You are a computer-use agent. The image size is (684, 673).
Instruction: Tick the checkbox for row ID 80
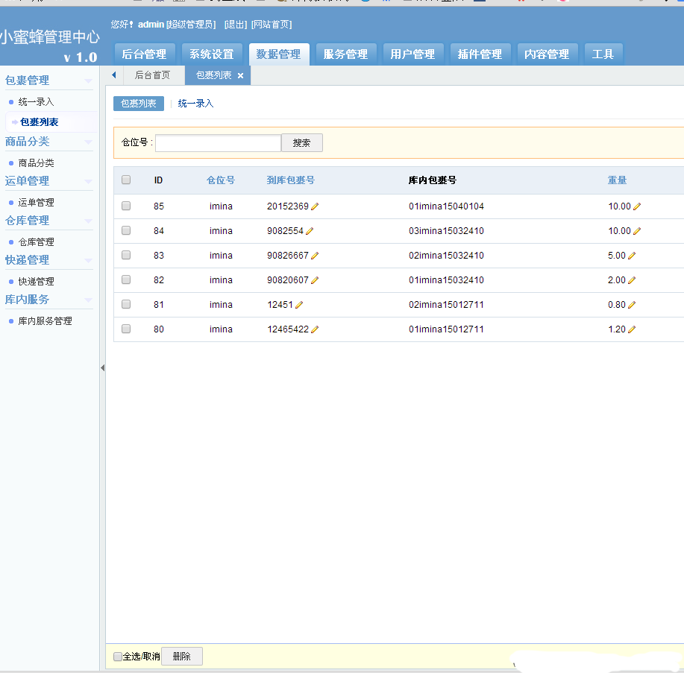point(126,329)
